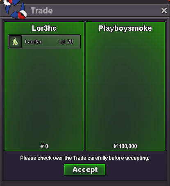Click the trade warning message text
This screenshot has height=186, width=170.
pyautogui.click(x=85, y=158)
